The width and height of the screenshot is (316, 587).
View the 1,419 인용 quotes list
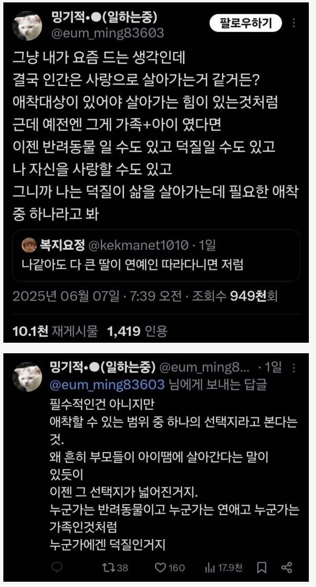[x=137, y=330]
